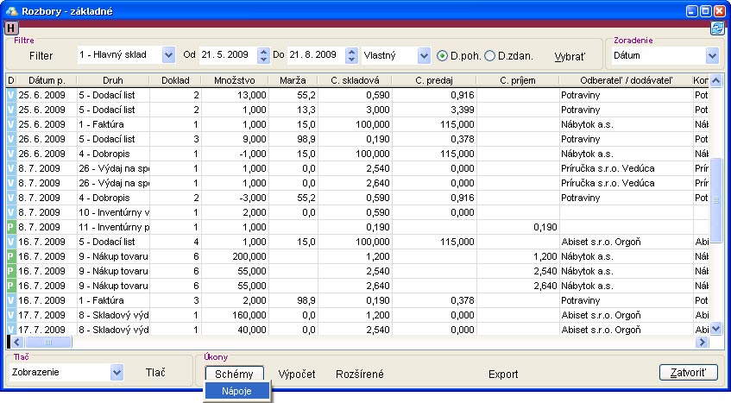
Task: Choose Nápoje from the Schémy menu
Action: (x=237, y=391)
